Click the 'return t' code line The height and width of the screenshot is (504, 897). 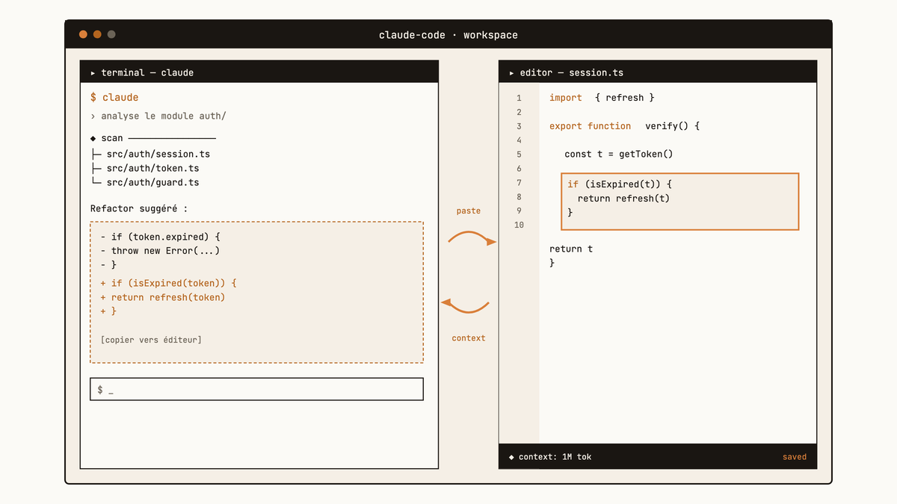click(x=571, y=249)
